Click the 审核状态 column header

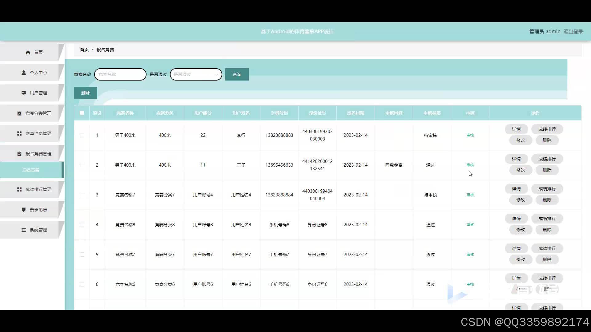tap(432, 113)
